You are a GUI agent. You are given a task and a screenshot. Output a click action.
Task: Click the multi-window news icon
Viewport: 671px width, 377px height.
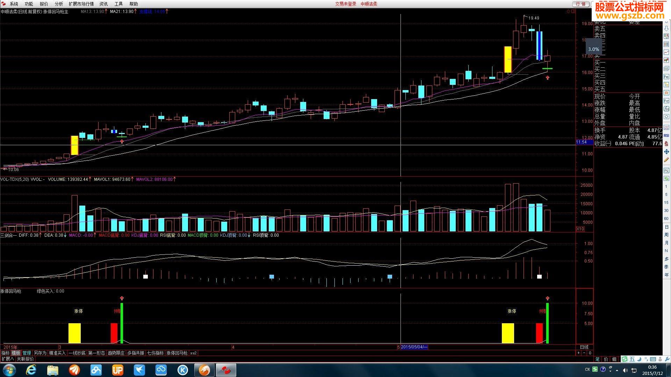pos(666,68)
